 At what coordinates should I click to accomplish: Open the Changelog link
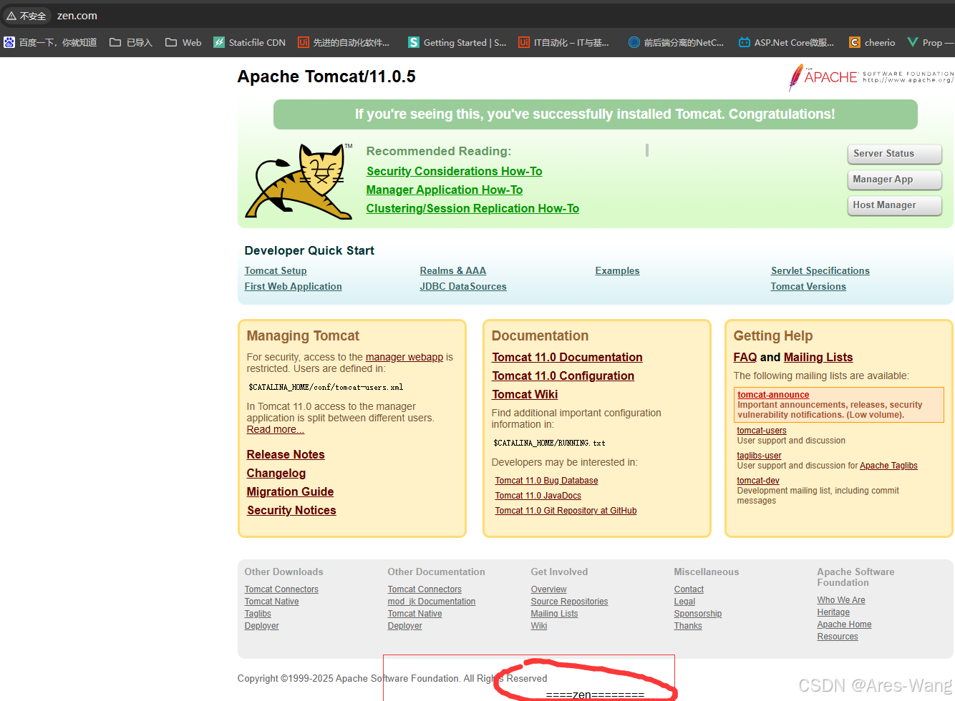pos(276,473)
